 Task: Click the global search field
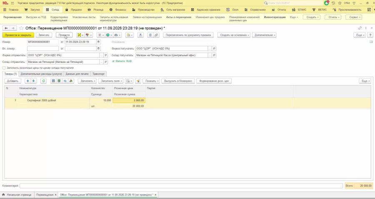coord(292,3)
